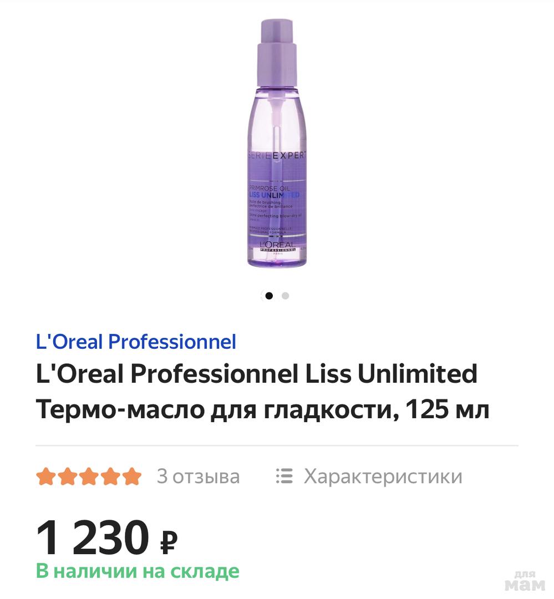Viewport: 554px width, 599px height.
Task: Open the Характеристики section
Action: 383,476
